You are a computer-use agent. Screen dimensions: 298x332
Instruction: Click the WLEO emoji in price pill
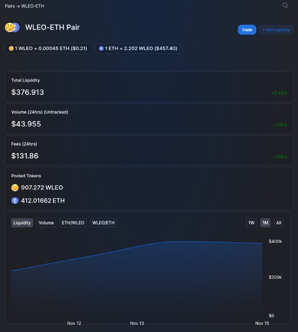click(x=11, y=48)
